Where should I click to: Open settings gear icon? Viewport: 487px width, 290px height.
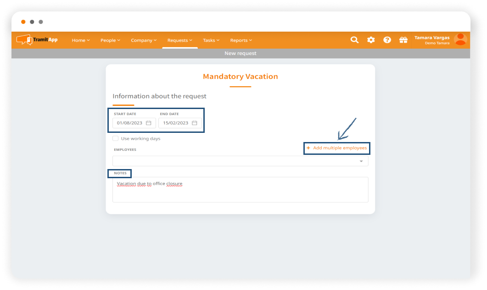coord(371,40)
